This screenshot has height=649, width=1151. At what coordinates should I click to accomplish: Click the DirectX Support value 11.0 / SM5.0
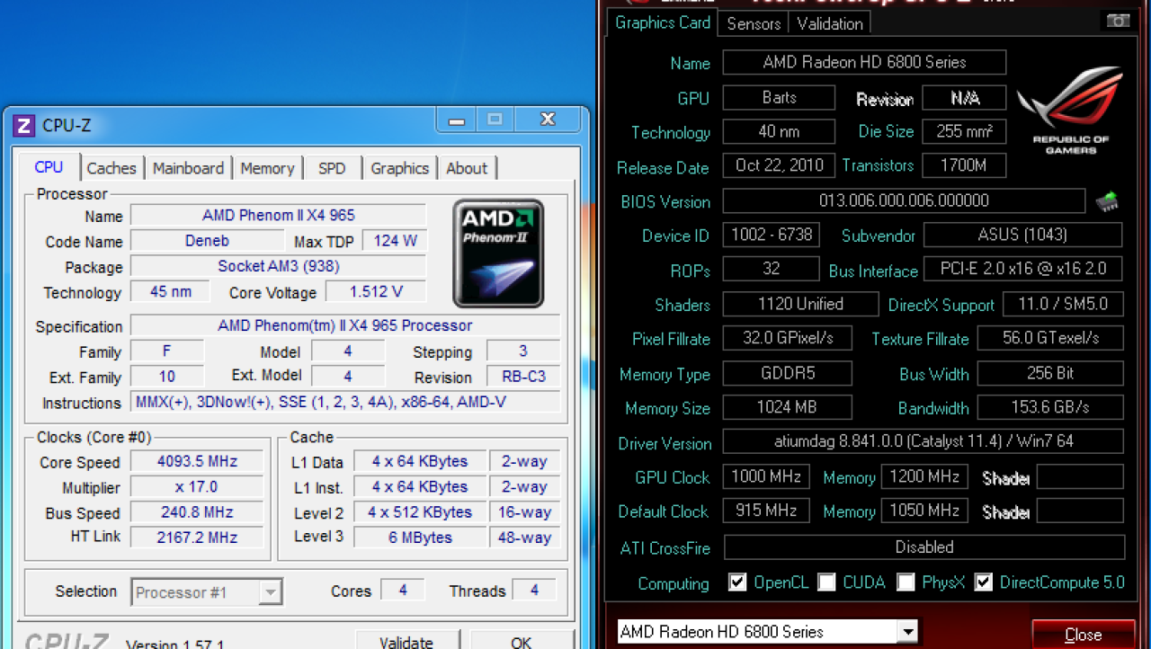pos(1063,304)
